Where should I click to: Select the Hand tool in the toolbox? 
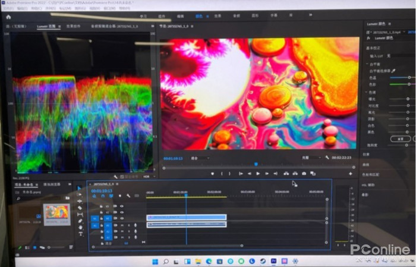pos(80,227)
